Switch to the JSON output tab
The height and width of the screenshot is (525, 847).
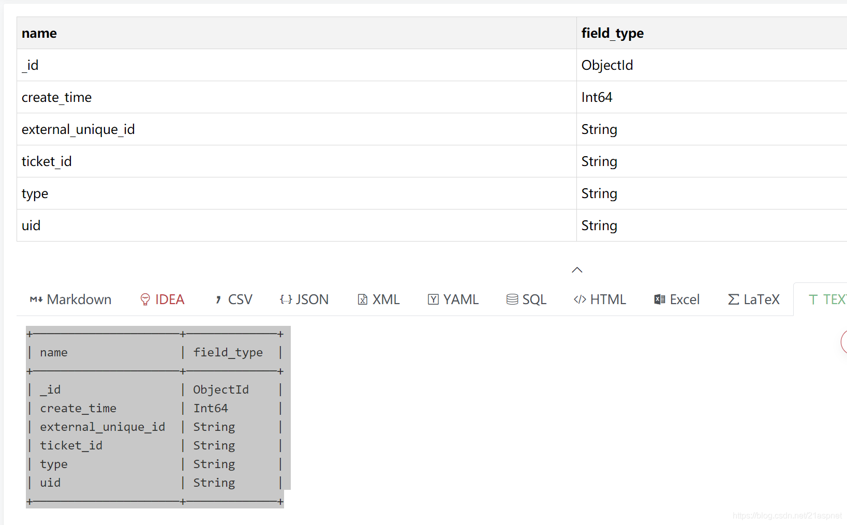click(304, 299)
